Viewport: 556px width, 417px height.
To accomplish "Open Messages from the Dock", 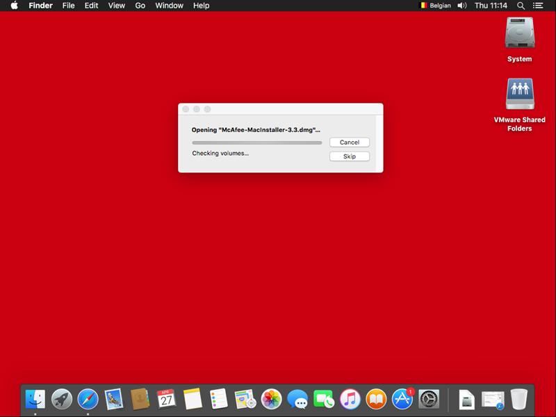I will pyautogui.click(x=297, y=399).
